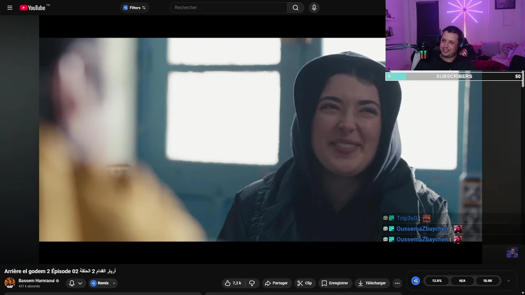Expand the vidIQ stats bar chevron
Screen dimensions: 525x295
(509, 281)
